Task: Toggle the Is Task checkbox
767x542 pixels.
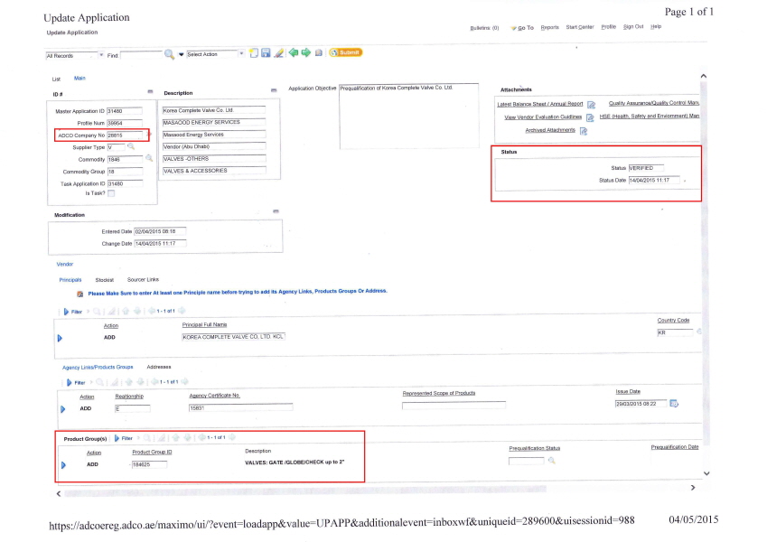Action: (111, 193)
